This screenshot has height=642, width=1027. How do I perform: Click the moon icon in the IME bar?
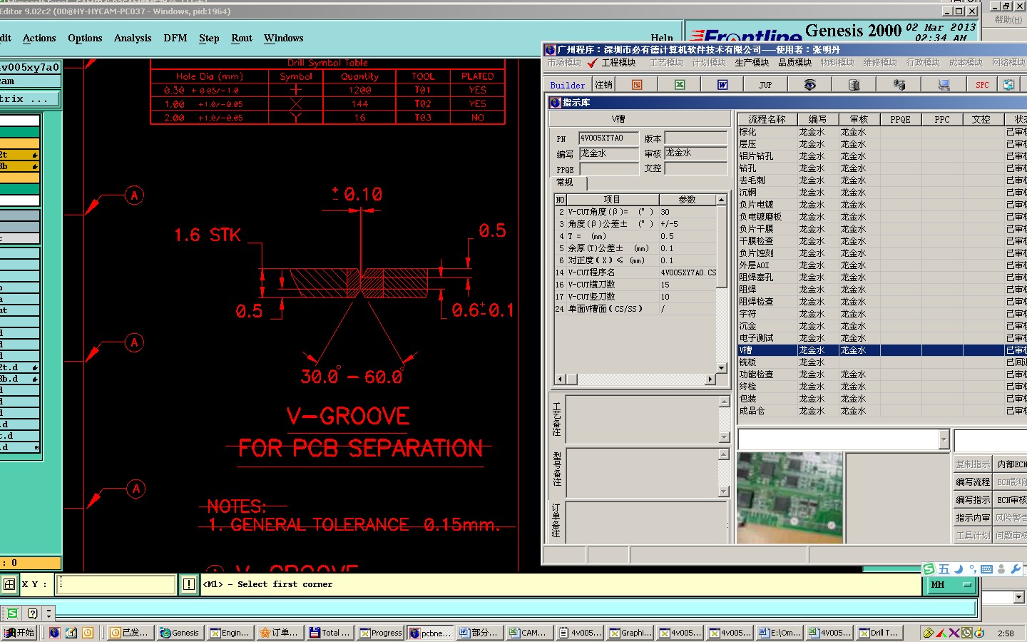point(959,569)
